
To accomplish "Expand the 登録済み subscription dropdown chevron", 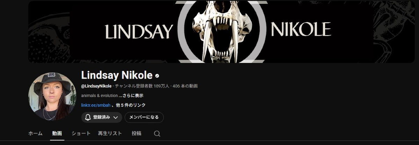I will 116,118.
